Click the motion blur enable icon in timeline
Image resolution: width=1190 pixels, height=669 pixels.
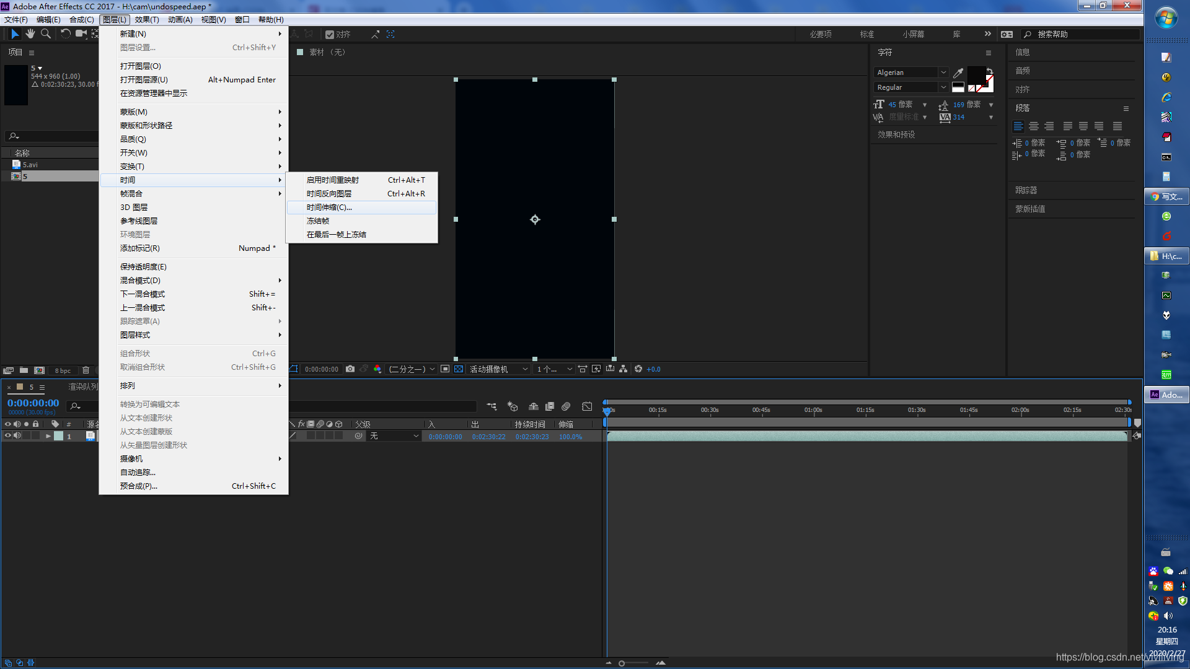566,407
